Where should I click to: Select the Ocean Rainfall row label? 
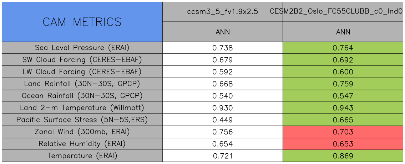(82, 96)
